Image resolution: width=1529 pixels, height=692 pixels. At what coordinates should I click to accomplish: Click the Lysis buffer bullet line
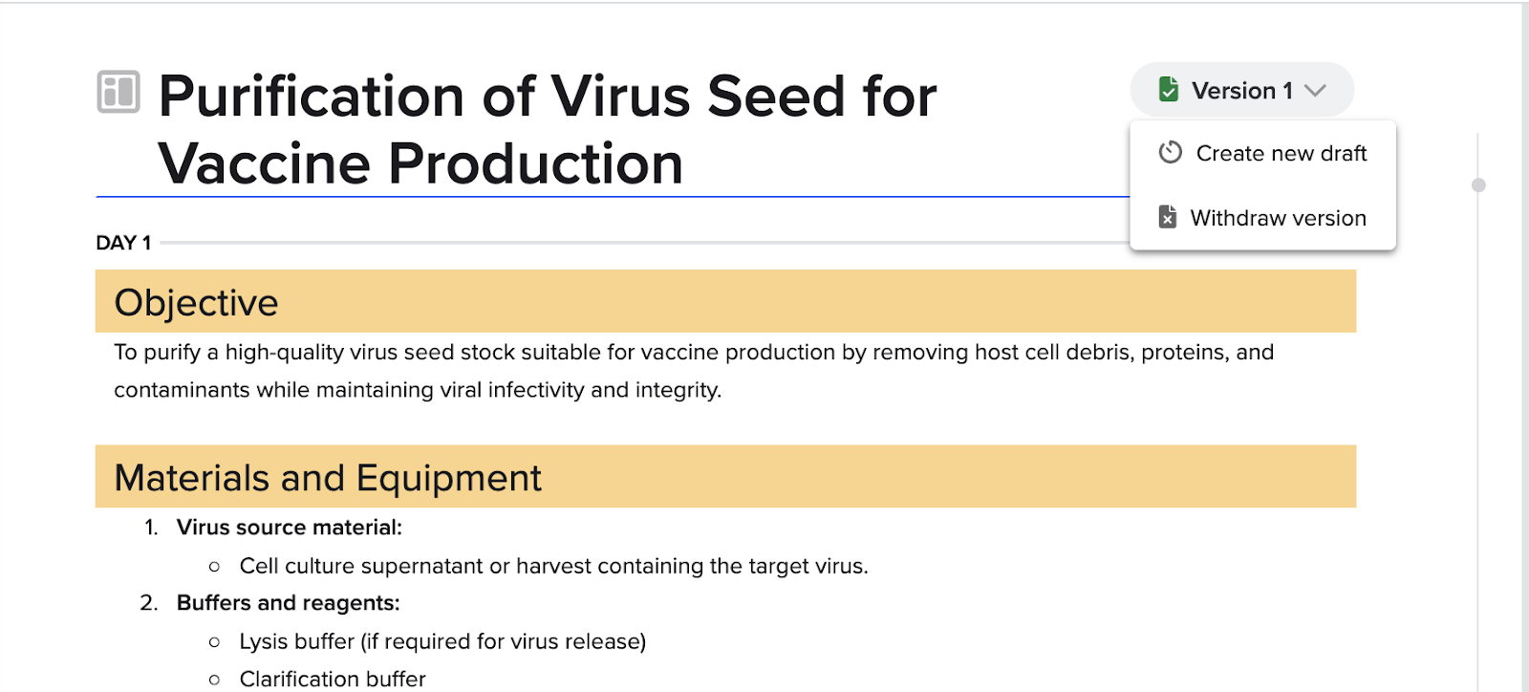(x=442, y=641)
